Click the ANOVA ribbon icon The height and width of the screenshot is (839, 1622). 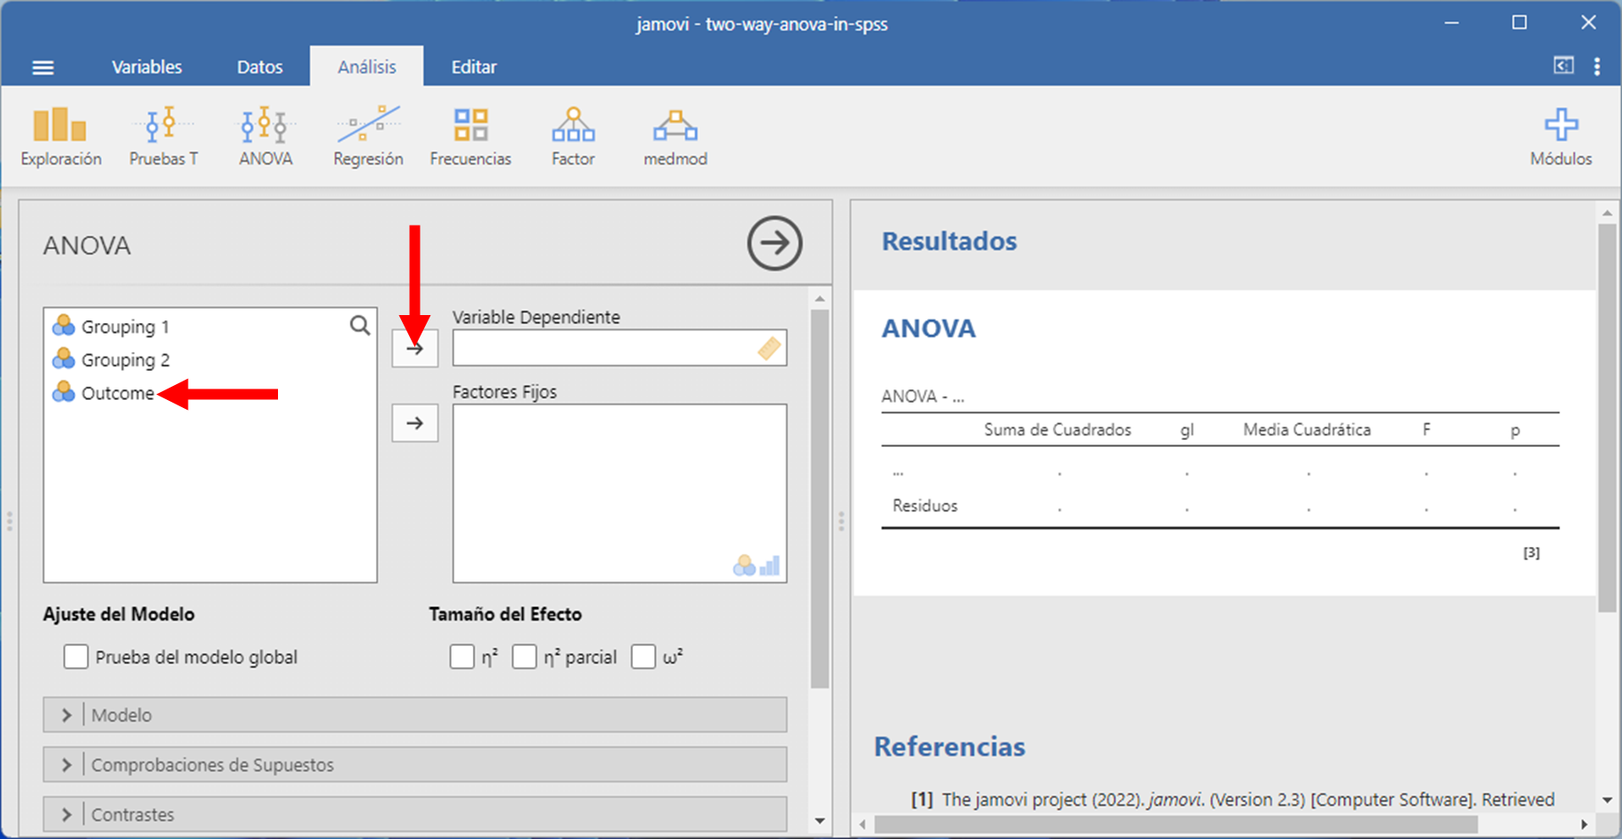click(x=266, y=136)
